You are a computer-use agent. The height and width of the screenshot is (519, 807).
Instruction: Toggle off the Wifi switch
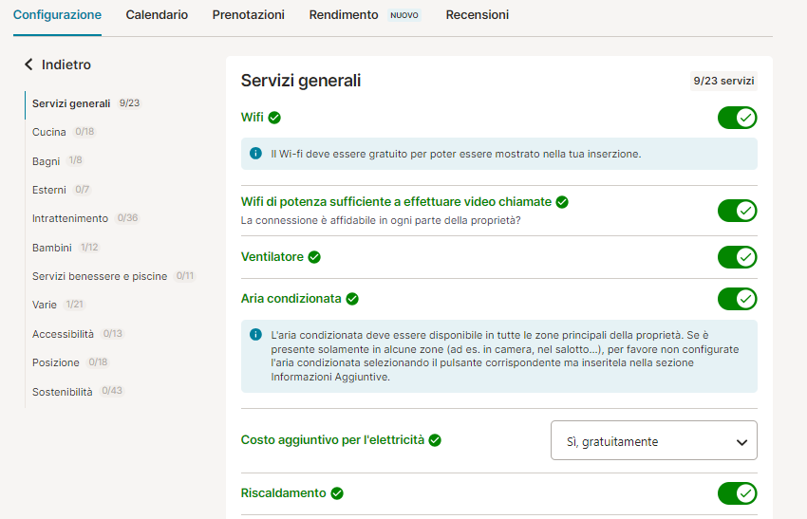click(x=738, y=118)
